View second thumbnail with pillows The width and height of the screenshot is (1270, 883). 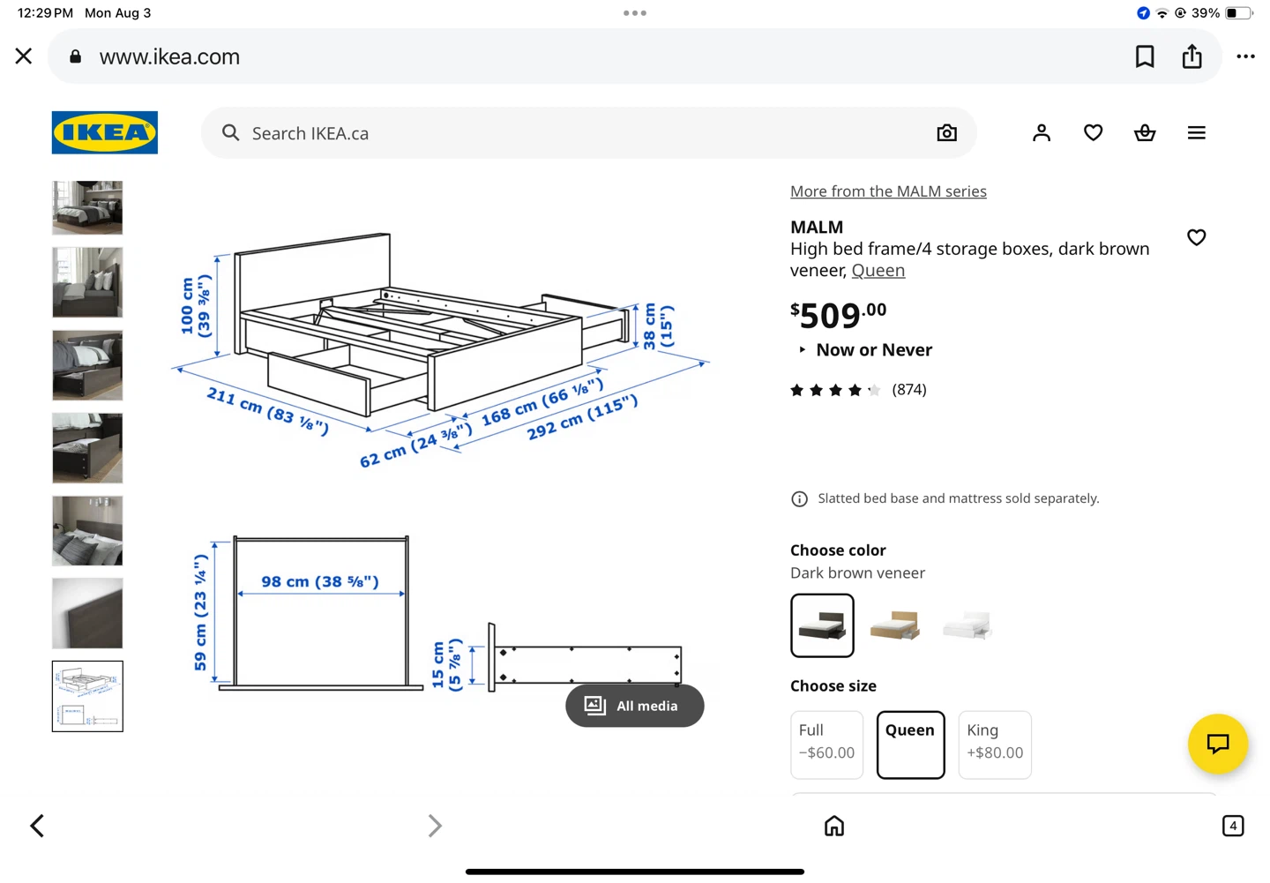[x=87, y=282]
